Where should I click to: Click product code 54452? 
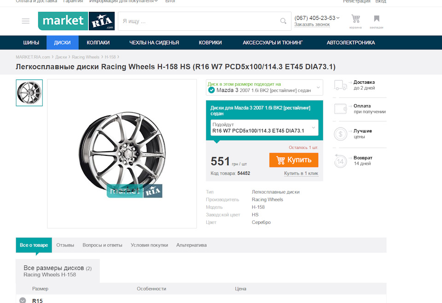244,173
